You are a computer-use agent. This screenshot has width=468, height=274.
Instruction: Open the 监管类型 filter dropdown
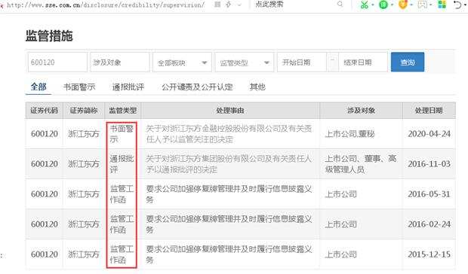pyautogui.click(x=244, y=62)
